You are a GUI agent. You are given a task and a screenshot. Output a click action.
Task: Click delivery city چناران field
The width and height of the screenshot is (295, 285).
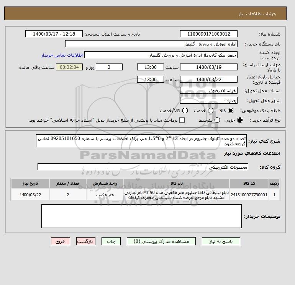pos(209,101)
